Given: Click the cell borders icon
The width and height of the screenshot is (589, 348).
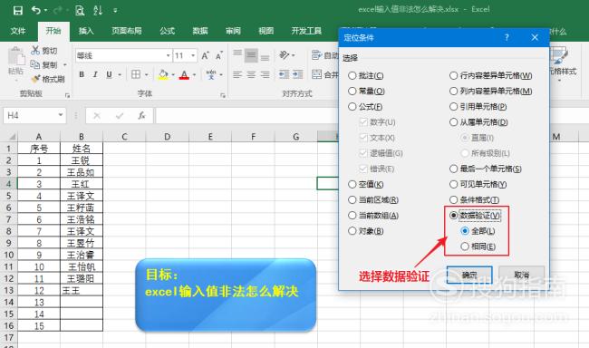Looking at the screenshot, I should coord(136,74).
